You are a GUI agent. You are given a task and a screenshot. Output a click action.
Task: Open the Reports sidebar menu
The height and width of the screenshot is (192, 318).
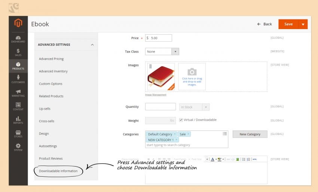(18, 120)
